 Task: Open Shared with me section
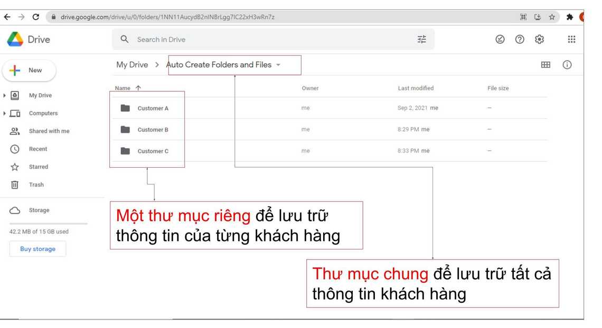(x=49, y=131)
